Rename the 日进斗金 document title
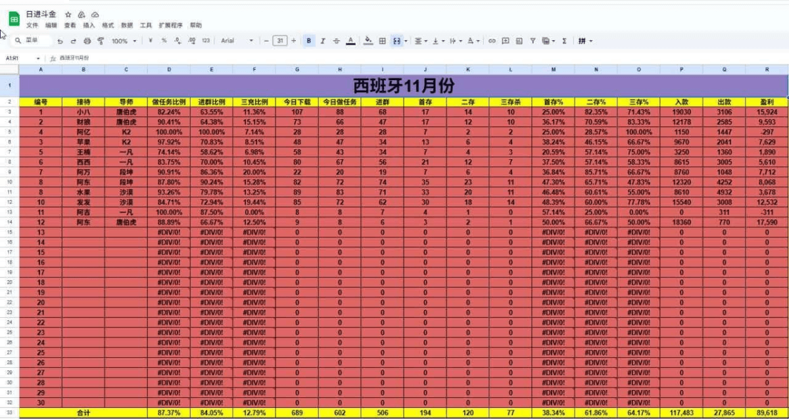This screenshot has height=419, width=789. 41,14
